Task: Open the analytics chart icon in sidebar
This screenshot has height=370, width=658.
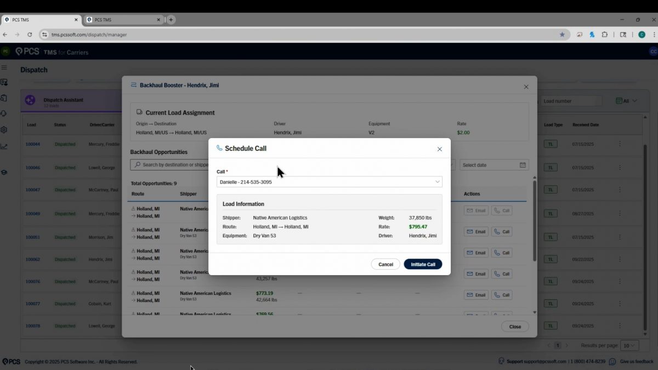Action: (x=4, y=146)
